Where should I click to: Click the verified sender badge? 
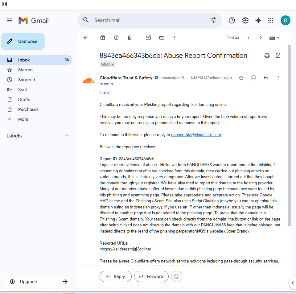click(x=156, y=78)
